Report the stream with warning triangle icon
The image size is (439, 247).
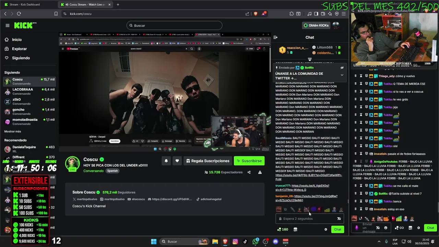click(260, 172)
